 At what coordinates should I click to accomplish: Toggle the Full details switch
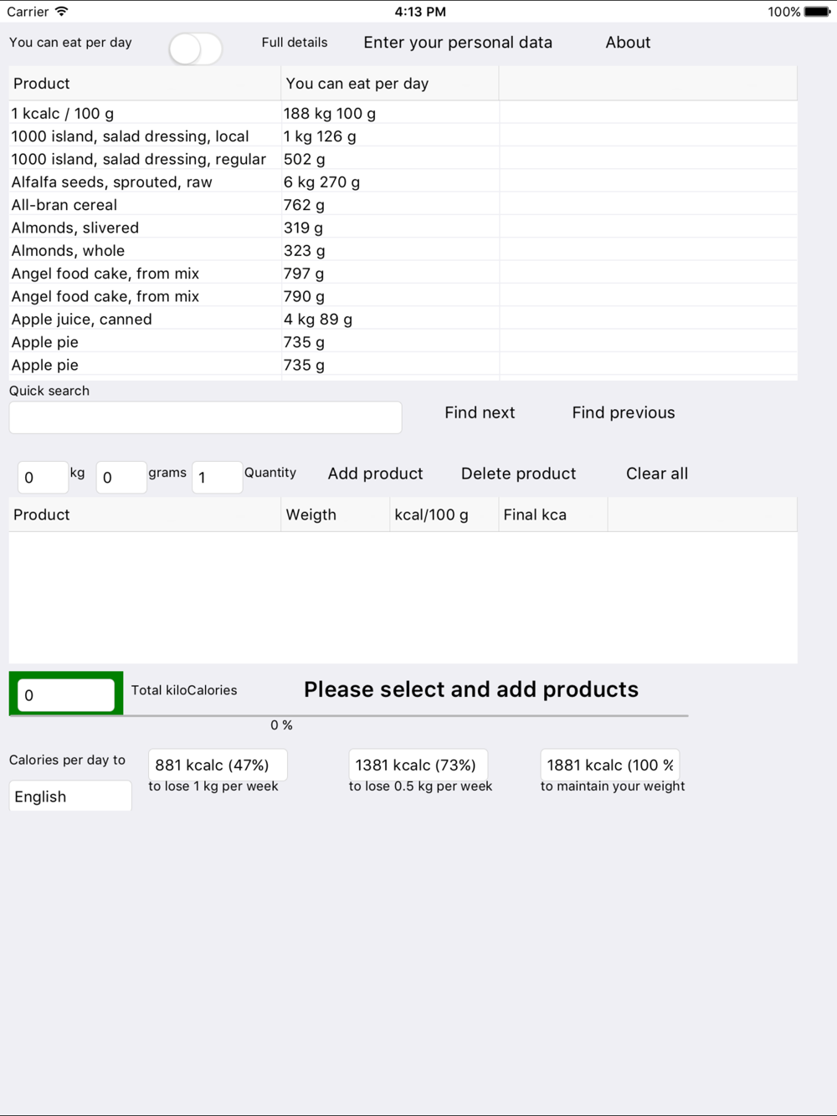(195, 49)
